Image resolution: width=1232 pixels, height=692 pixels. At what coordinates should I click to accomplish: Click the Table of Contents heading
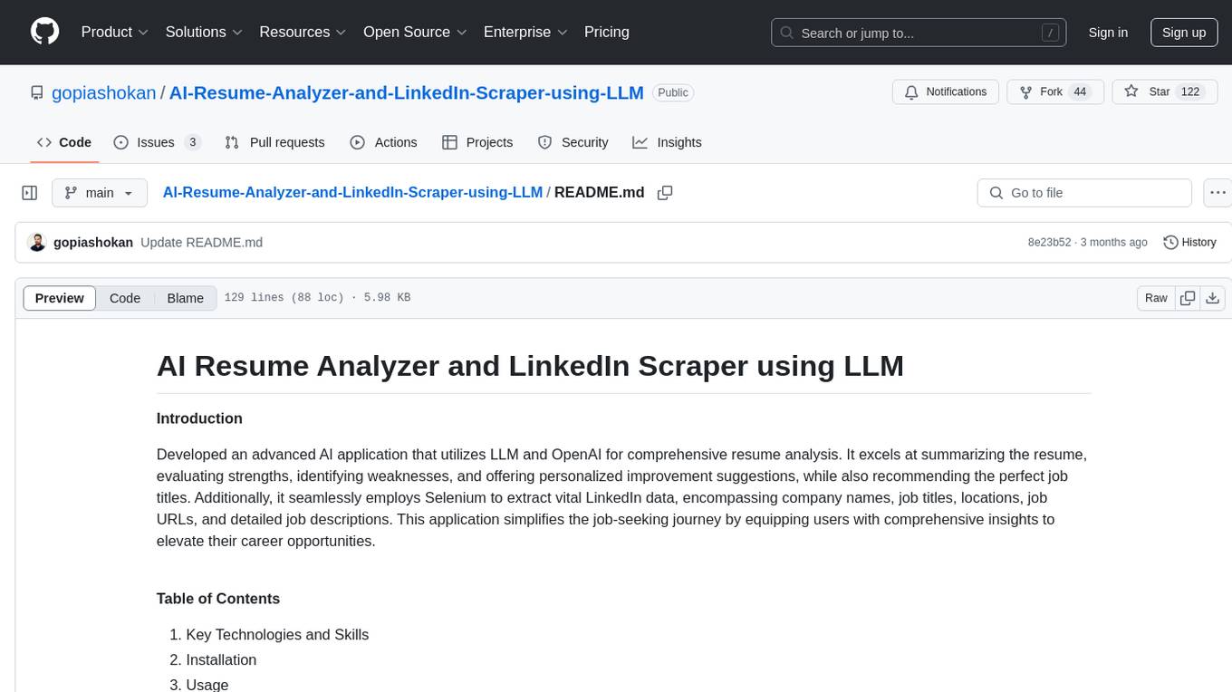tap(218, 599)
